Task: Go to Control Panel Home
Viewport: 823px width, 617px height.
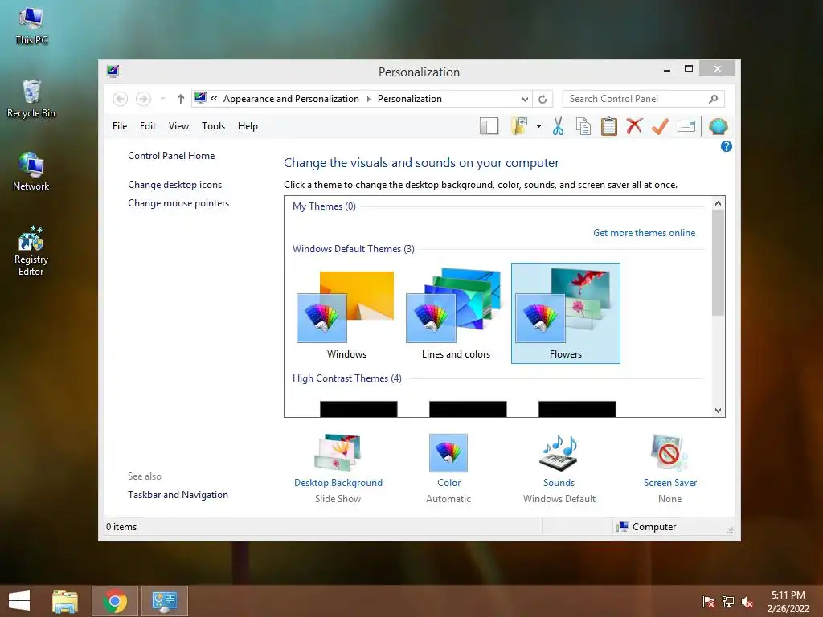Action: coord(171,156)
